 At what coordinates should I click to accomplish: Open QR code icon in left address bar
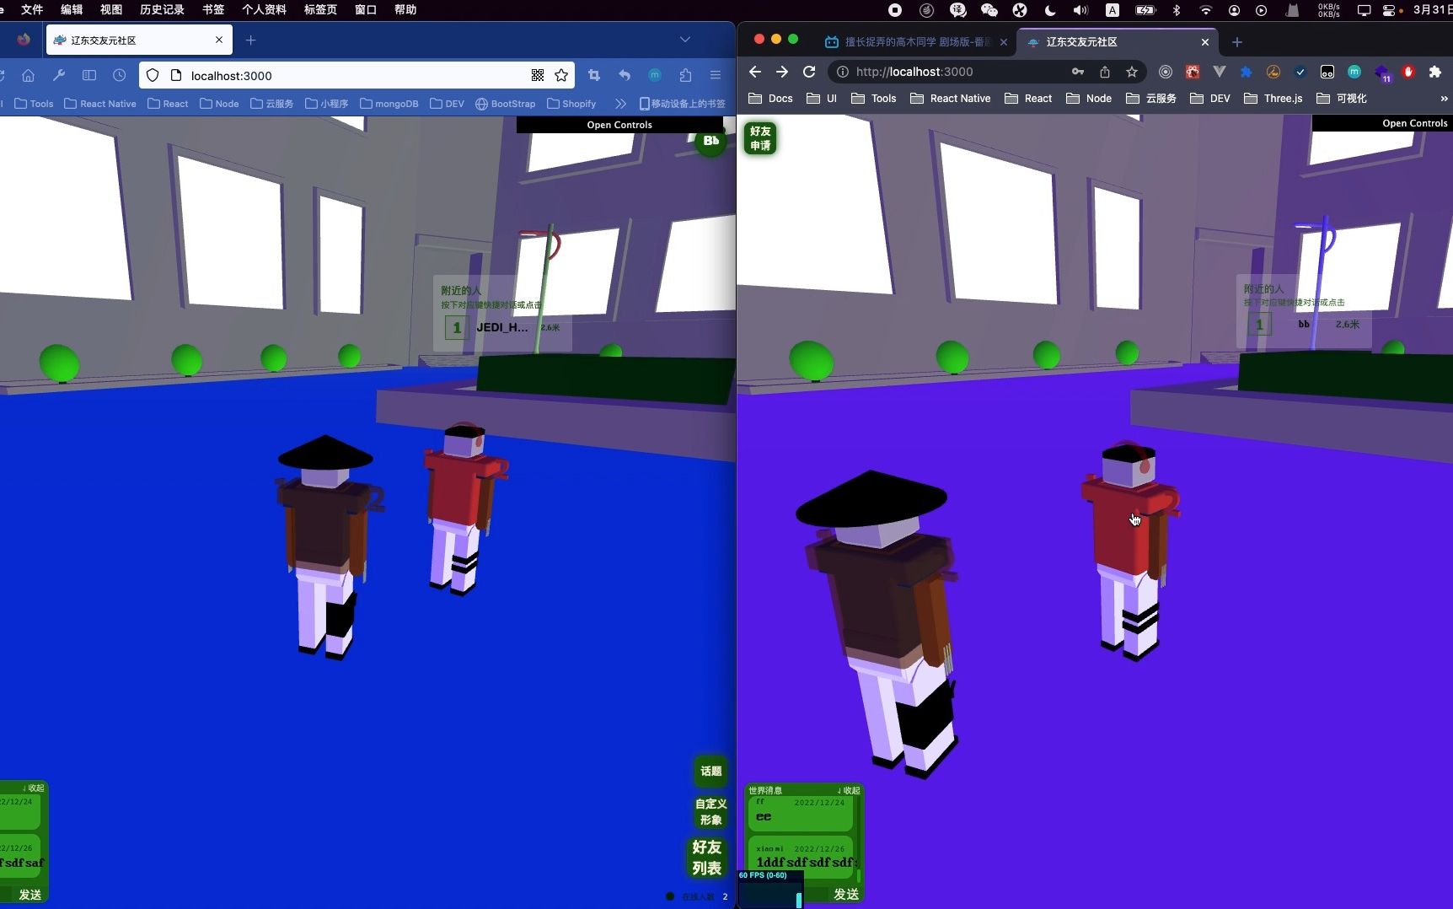click(x=538, y=75)
